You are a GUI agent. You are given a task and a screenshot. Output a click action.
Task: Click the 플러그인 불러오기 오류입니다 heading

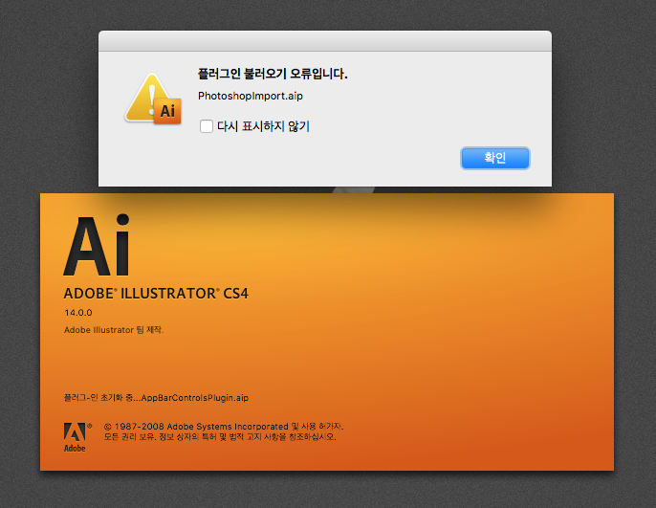272,74
